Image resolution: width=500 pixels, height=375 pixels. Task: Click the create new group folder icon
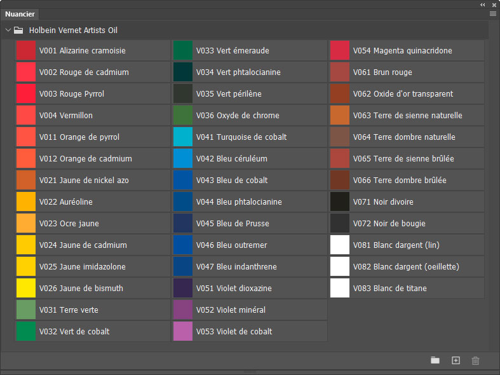pyautogui.click(x=435, y=360)
